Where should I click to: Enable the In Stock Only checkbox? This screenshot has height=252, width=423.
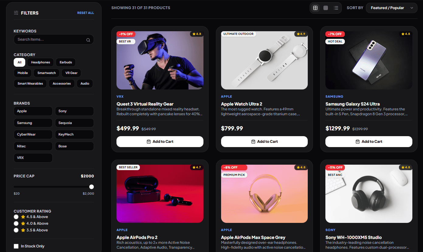pos(16,246)
